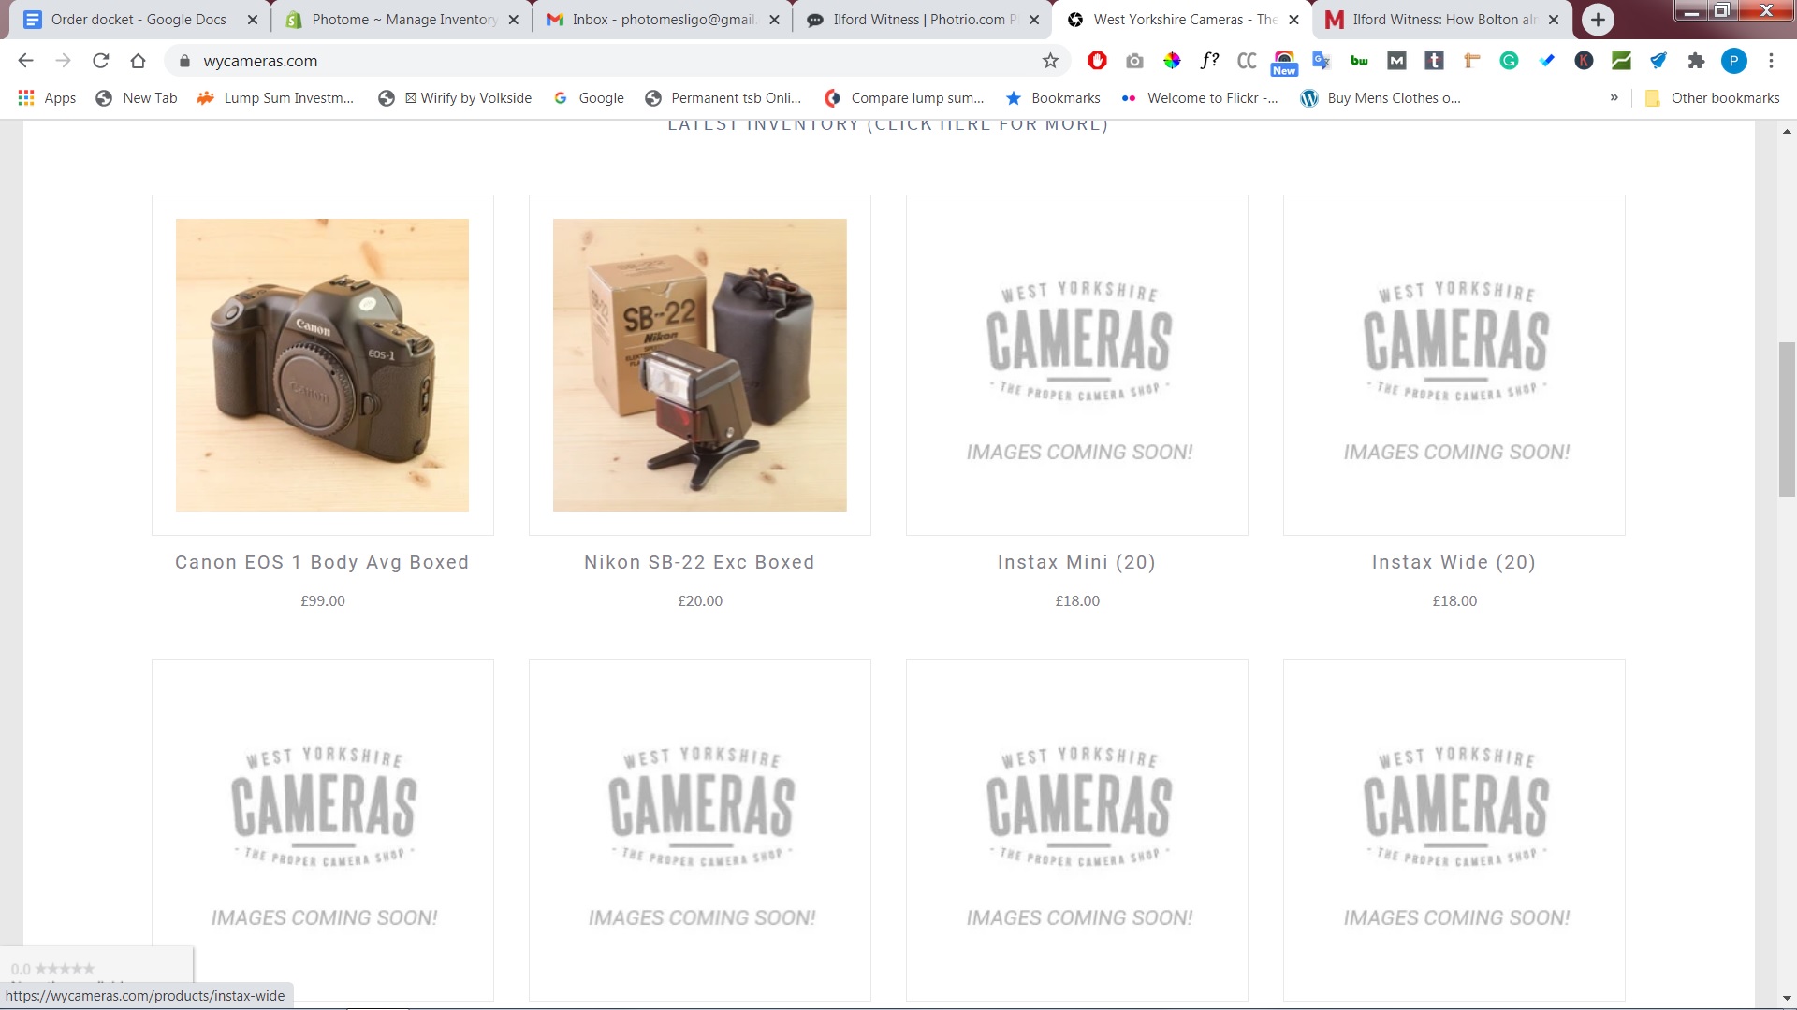Click the Latest Inventory heading link
The width and height of the screenshot is (1797, 1010).
tap(888, 124)
